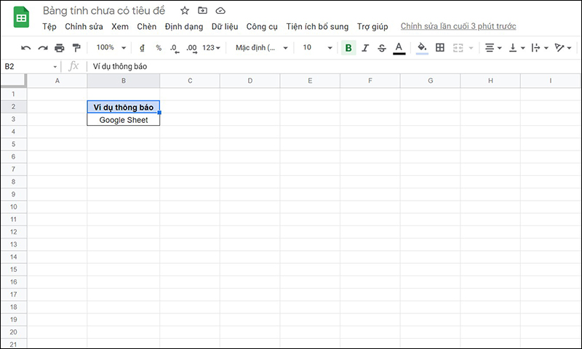
Task: Rename the Bảng tính chưa có tiêu đề title
Action: pyautogui.click(x=104, y=11)
